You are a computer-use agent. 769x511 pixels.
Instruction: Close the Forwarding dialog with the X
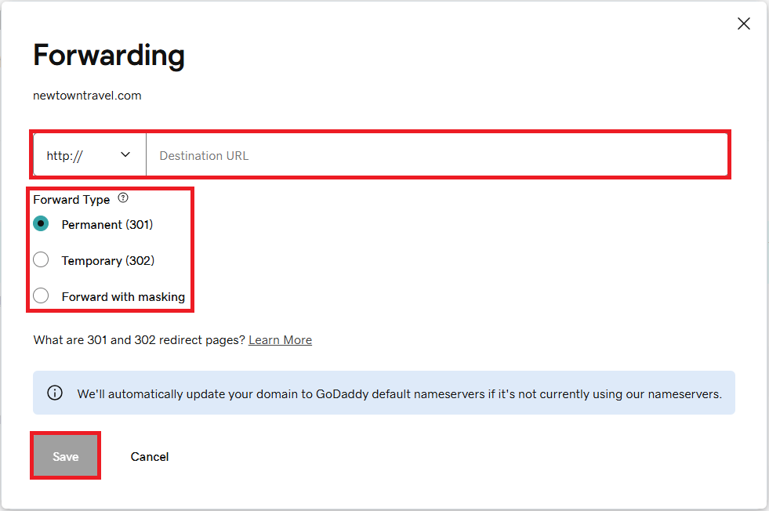[744, 24]
